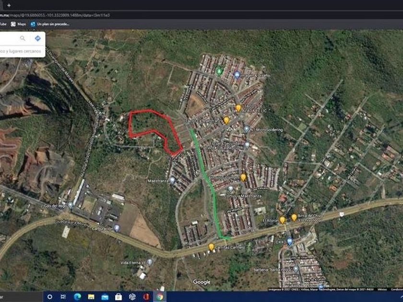Open the Mail app from the taskbar

[105, 297]
